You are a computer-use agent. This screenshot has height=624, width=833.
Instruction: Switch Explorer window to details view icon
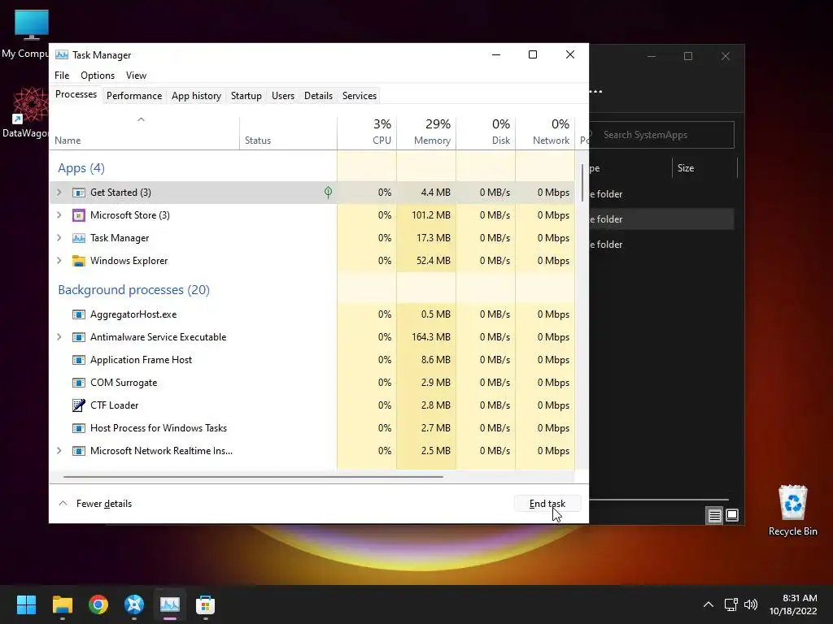pos(714,515)
